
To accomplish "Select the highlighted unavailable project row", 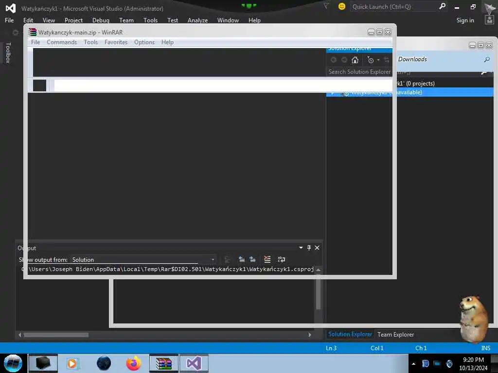I will [x=409, y=92].
